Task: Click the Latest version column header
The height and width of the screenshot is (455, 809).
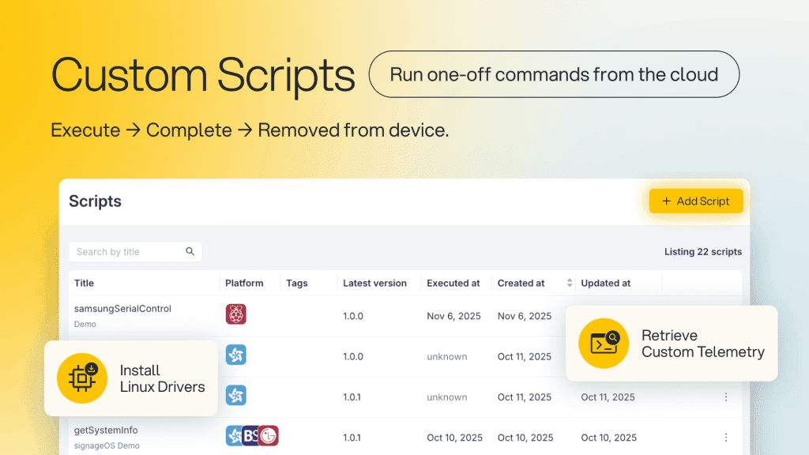Action: coord(374,283)
